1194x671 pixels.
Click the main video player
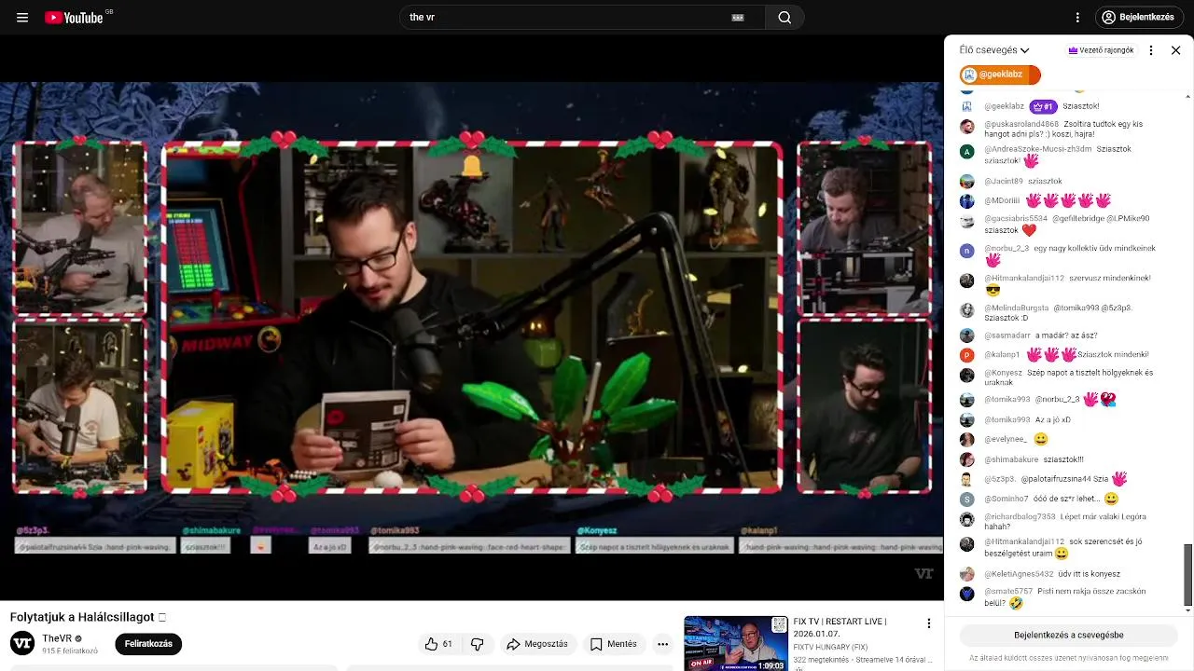pyautogui.click(x=471, y=317)
